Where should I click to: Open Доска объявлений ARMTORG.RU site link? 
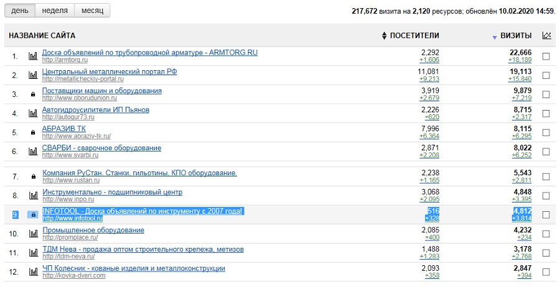pyautogui.click(x=149, y=52)
